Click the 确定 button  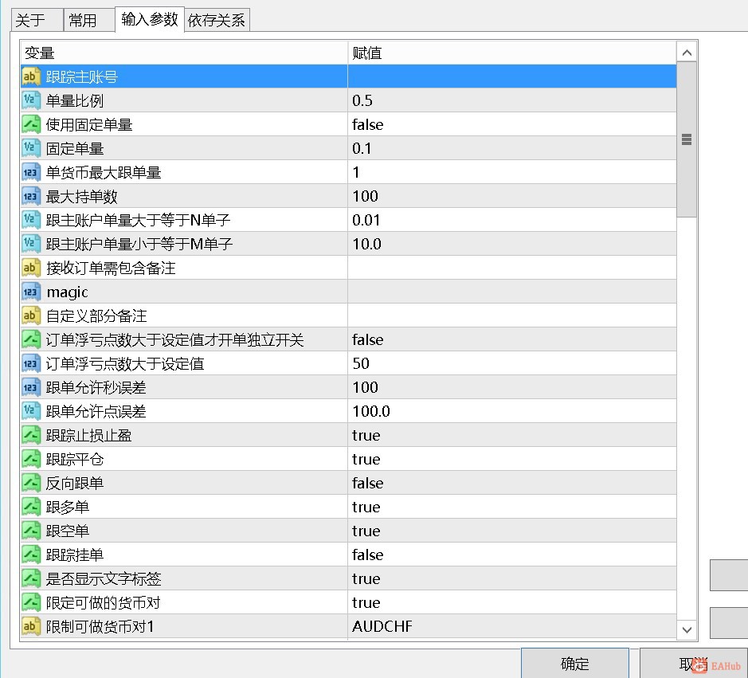(x=575, y=663)
